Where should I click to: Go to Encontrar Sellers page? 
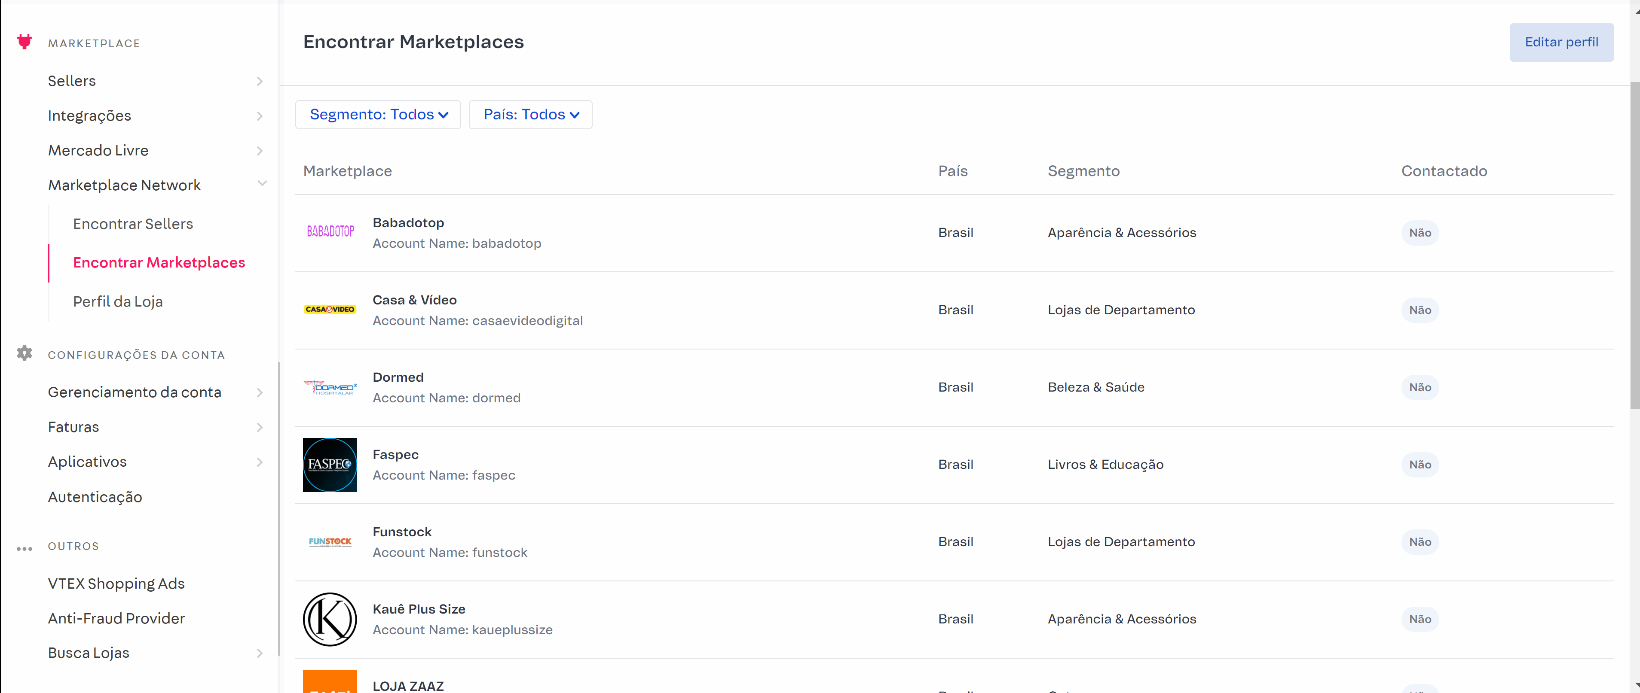click(132, 224)
